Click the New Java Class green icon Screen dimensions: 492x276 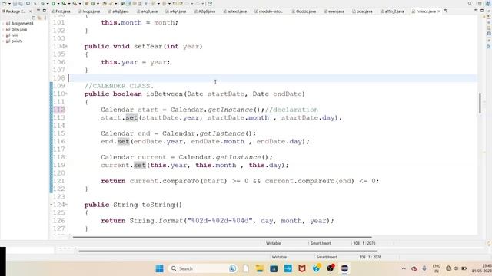[x=93, y=4]
